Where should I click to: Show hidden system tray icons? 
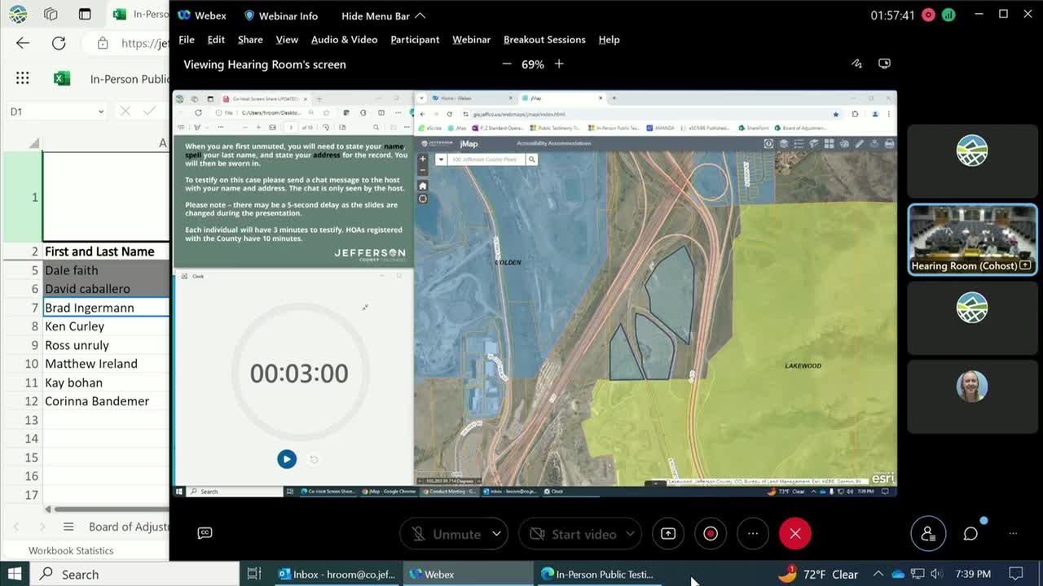(878, 574)
